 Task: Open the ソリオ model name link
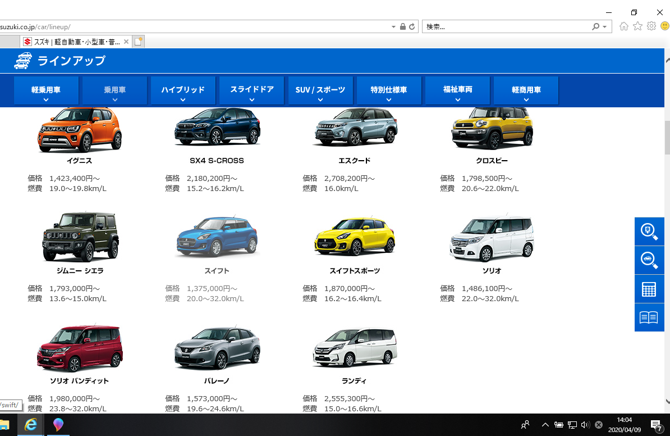tap(492, 271)
